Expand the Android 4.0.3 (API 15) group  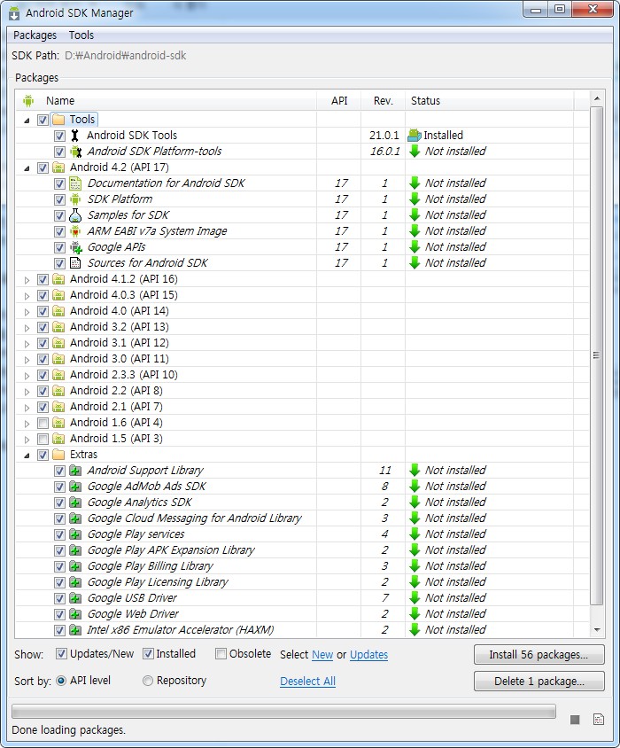[27, 296]
